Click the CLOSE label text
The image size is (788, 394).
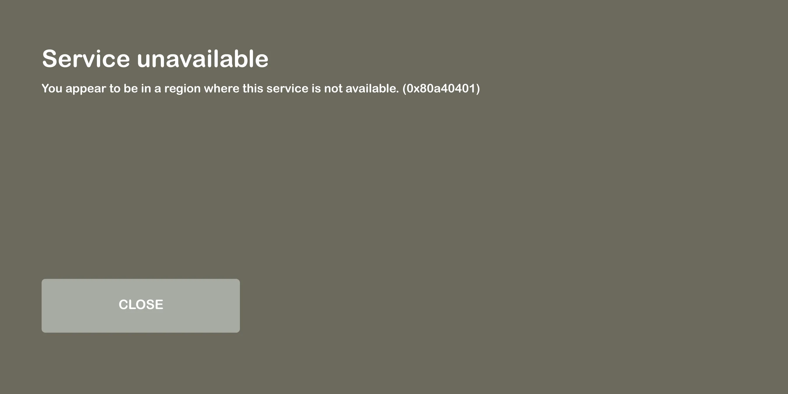(141, 305)
